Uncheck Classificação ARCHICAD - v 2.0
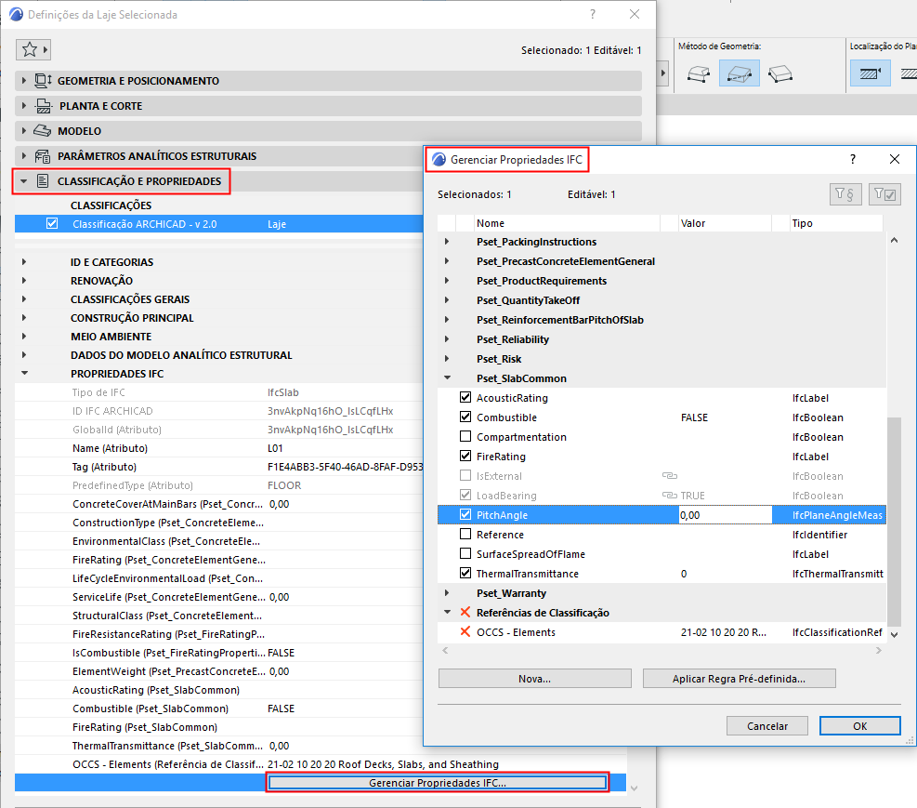This screenshot has width=917, height=808. coord(52,223)
